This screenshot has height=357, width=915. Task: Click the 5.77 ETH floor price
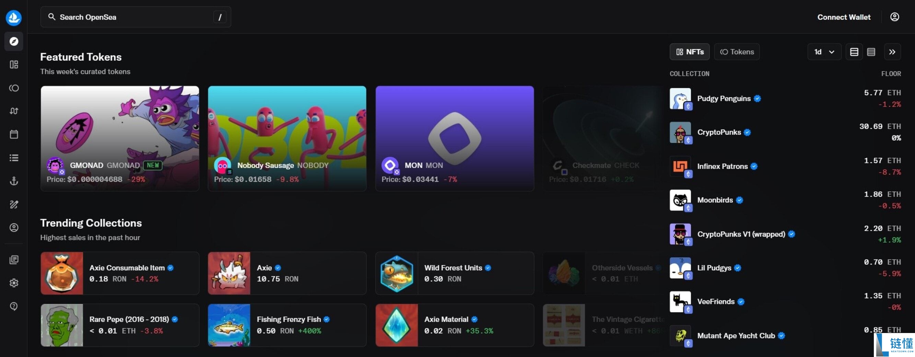[882, 93]
